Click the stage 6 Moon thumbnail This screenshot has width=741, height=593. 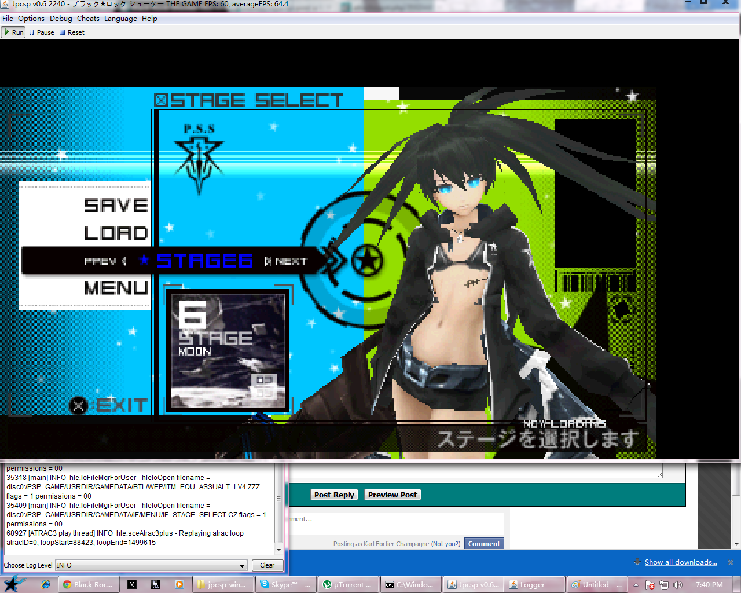coord(229,350)
